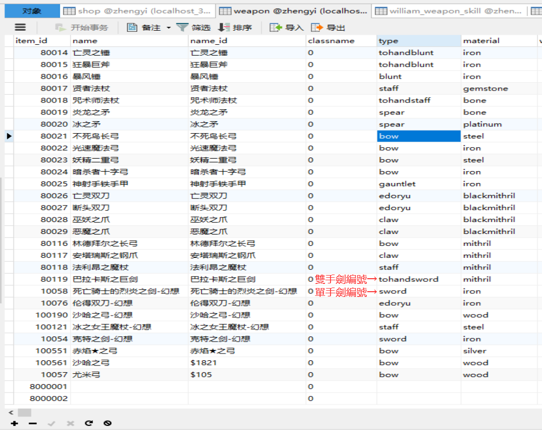This screenshot has width=542, height=430.
Task: Click the name column header
Action: pos(129,41)
